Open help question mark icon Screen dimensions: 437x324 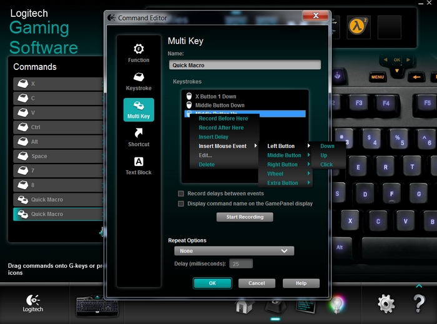[x=419, y=303]
